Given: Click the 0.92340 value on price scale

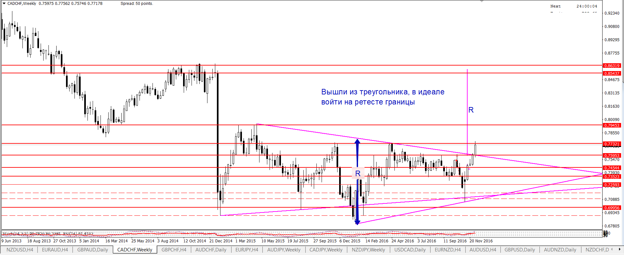Looking at the screenshot, I should point(612,13).
